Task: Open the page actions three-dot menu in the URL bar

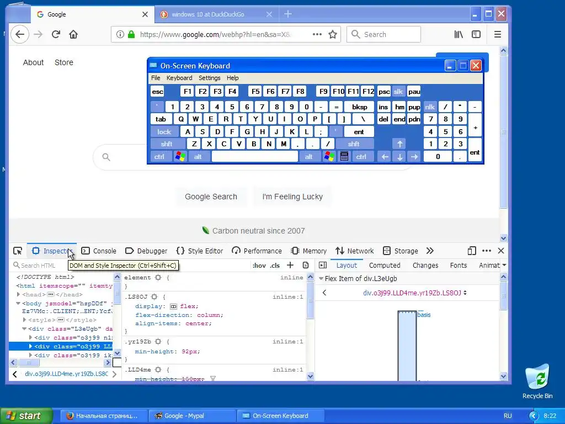Action: point(317,35)
